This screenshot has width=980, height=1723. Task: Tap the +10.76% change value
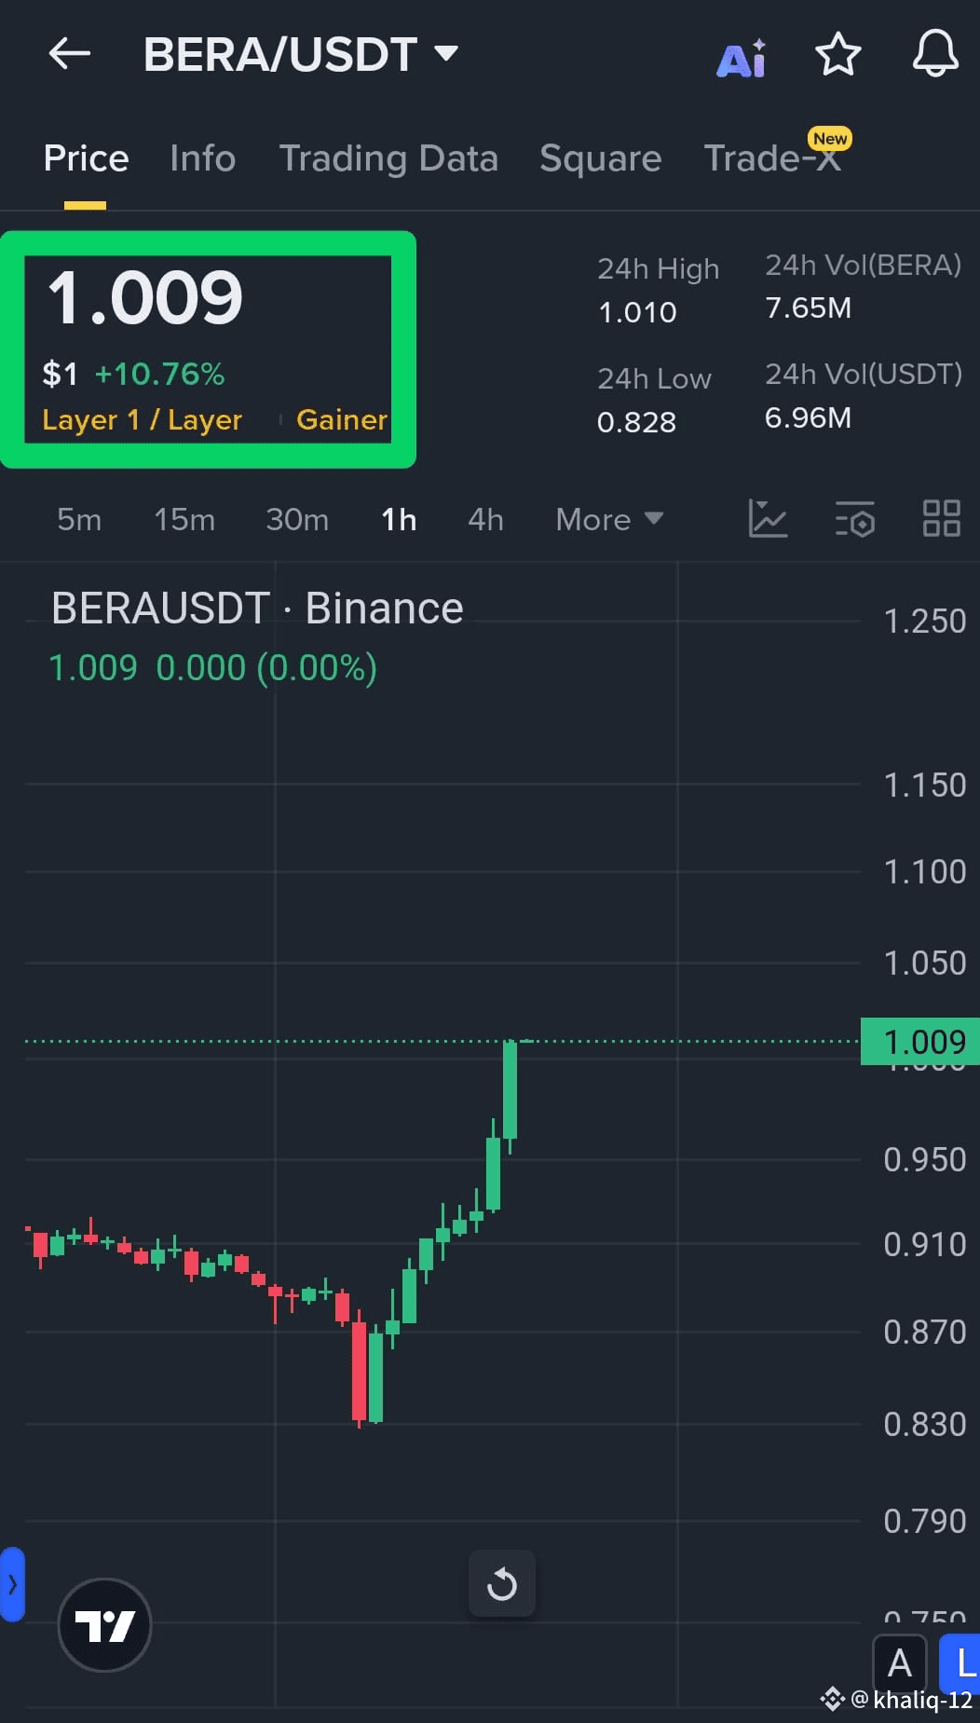[160, 375]
